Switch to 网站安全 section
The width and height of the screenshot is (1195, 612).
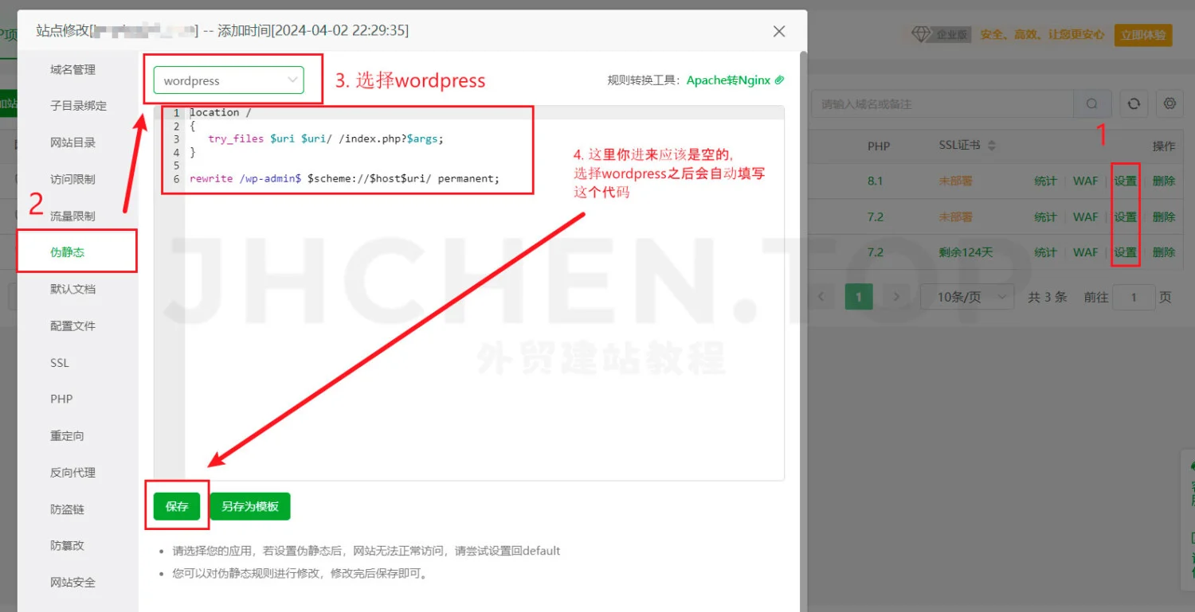point(72,582)
